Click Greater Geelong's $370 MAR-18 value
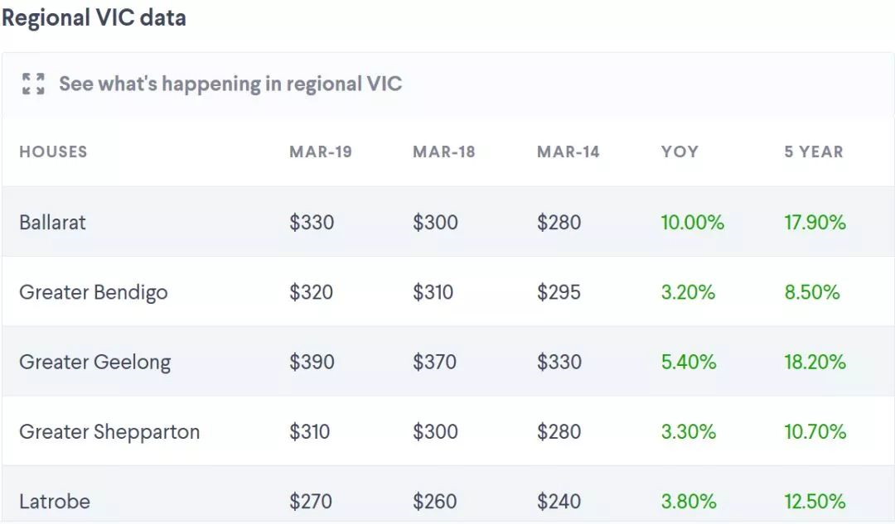895x524 pixels. [435, 362]
